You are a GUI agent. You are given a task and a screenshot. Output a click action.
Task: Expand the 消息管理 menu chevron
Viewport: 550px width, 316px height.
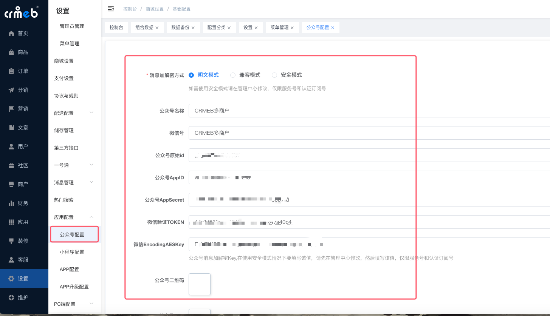click(x=91, y=182)
